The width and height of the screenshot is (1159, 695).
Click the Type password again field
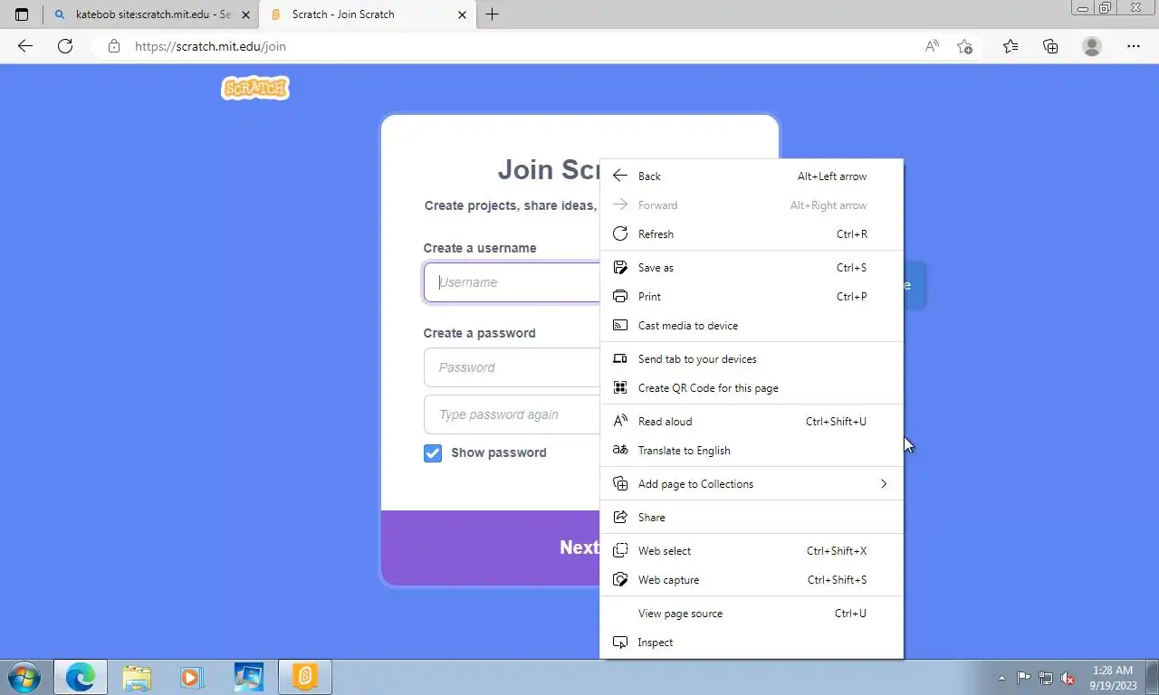512,414
